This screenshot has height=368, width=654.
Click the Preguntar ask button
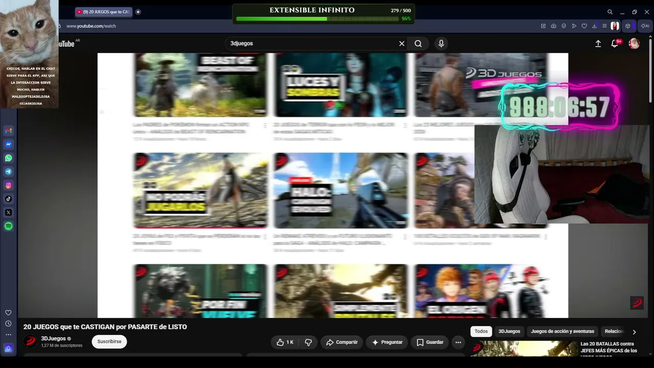pyautogui.click(x=387, y=342)
